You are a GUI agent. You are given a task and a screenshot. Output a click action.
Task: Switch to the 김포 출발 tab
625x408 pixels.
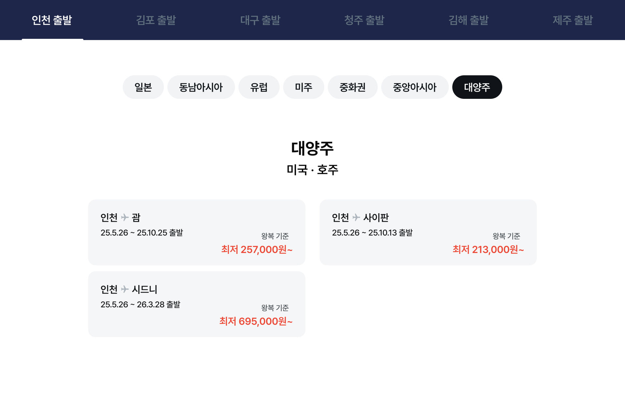[x=156, y=20]
